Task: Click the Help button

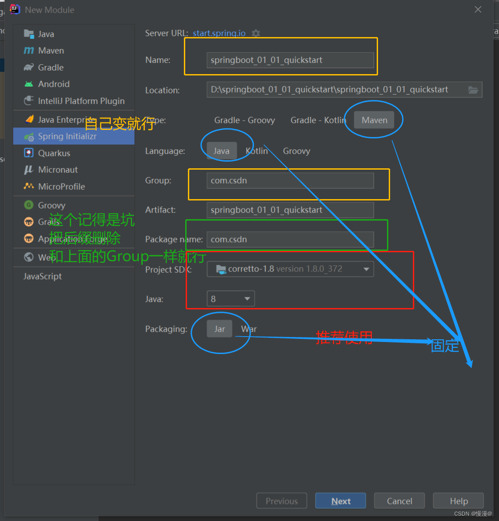Action: [458, 501]
